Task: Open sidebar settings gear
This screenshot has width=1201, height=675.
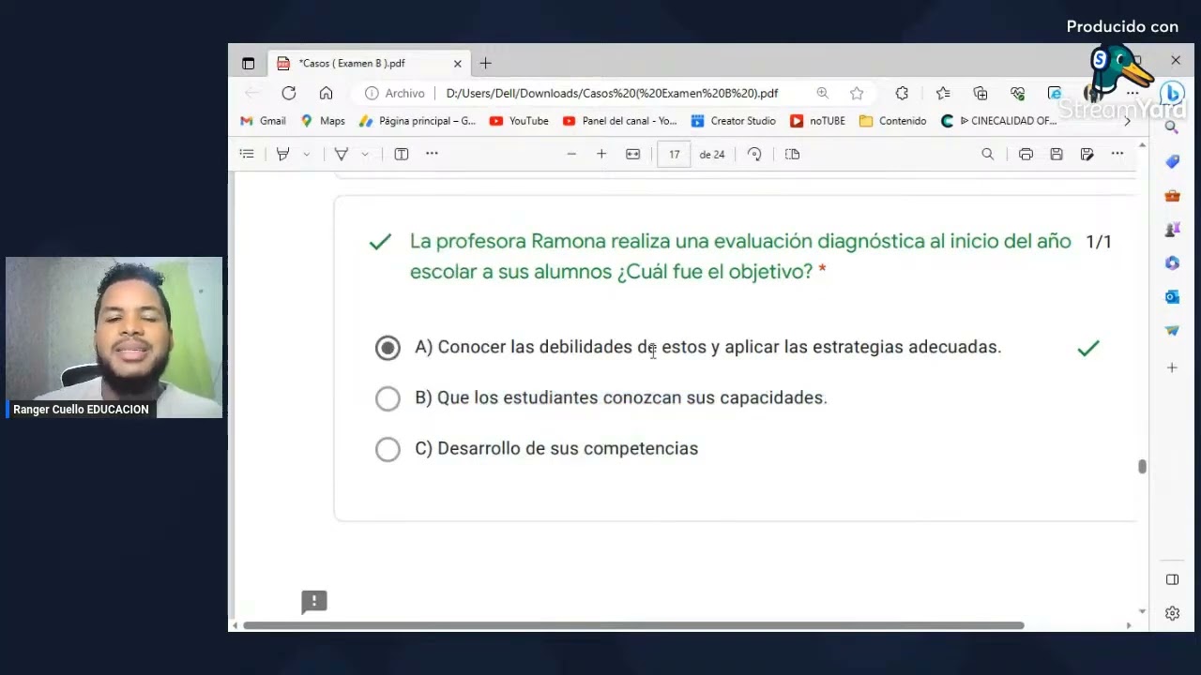Action: (1172, 613)
